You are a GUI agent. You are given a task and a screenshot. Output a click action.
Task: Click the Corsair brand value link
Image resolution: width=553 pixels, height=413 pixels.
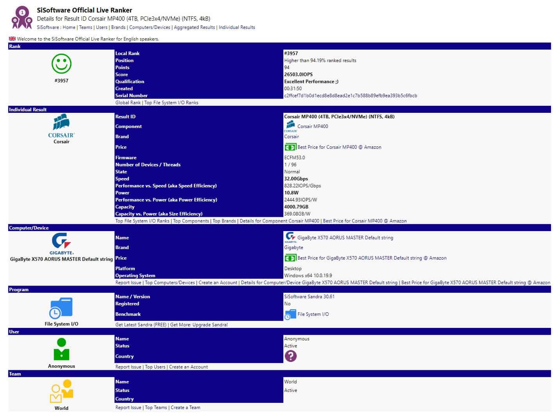point(292,137)
